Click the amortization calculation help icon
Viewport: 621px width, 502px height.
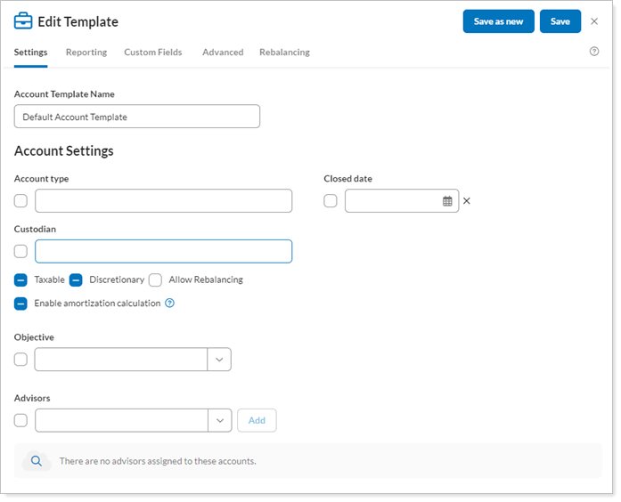point(170,304)
